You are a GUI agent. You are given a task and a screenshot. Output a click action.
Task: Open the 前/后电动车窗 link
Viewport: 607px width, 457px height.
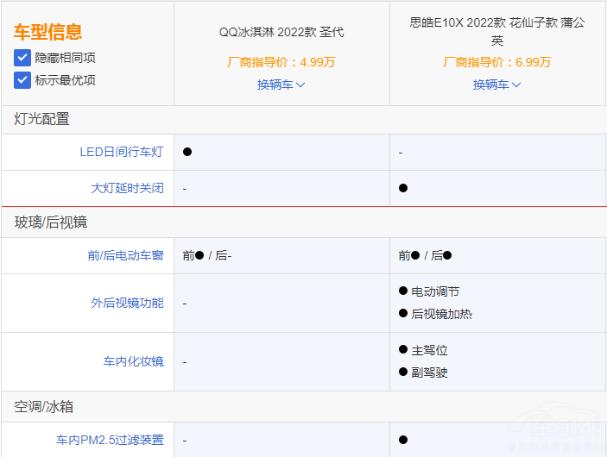coord(125,255)
